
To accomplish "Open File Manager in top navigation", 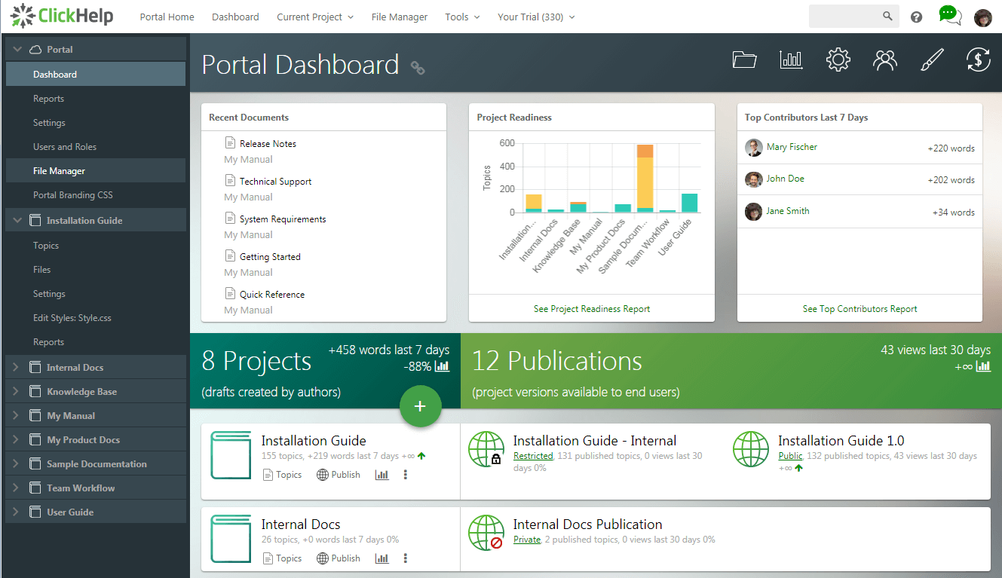I will [400, 17].
